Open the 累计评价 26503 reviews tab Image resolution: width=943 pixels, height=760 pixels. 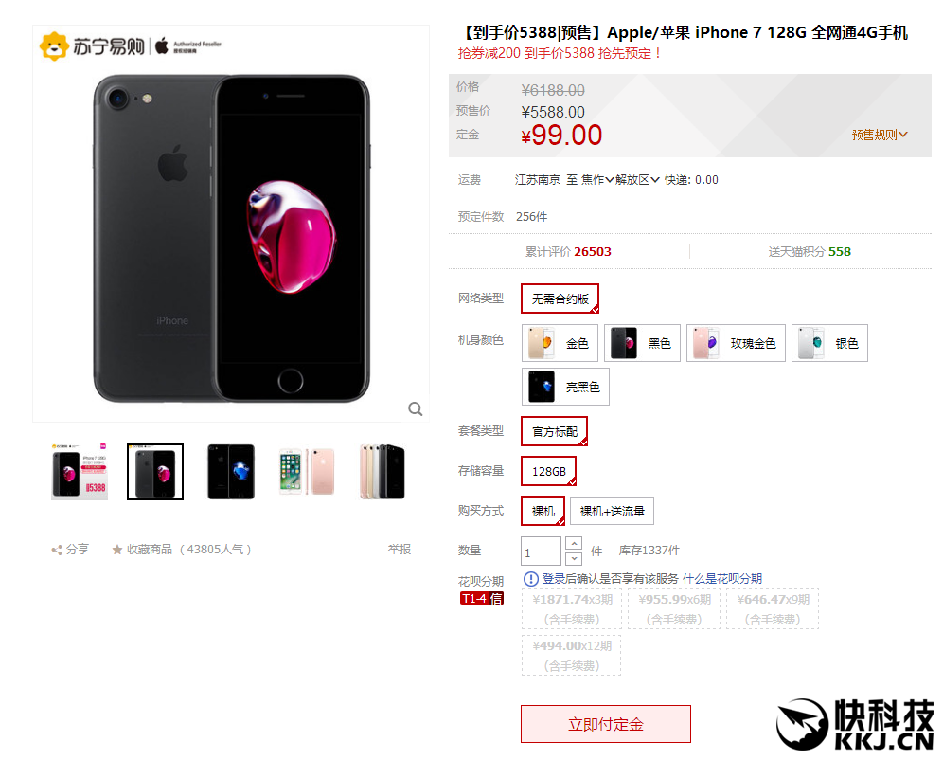[568, 251]
